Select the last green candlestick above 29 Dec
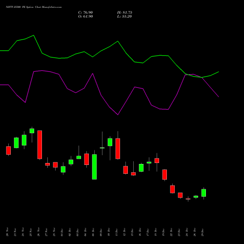This screenshot has width=244, height=244. (x=203, y=193)
